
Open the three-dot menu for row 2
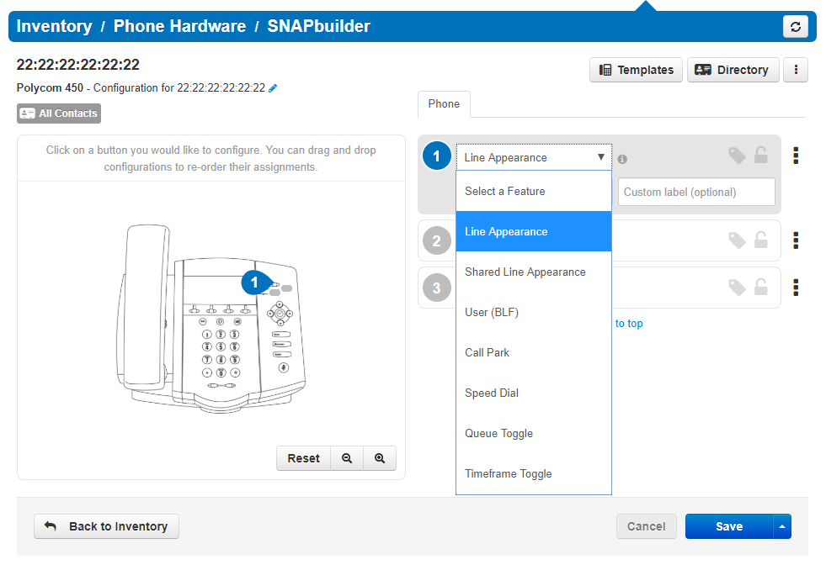point(796,240)
